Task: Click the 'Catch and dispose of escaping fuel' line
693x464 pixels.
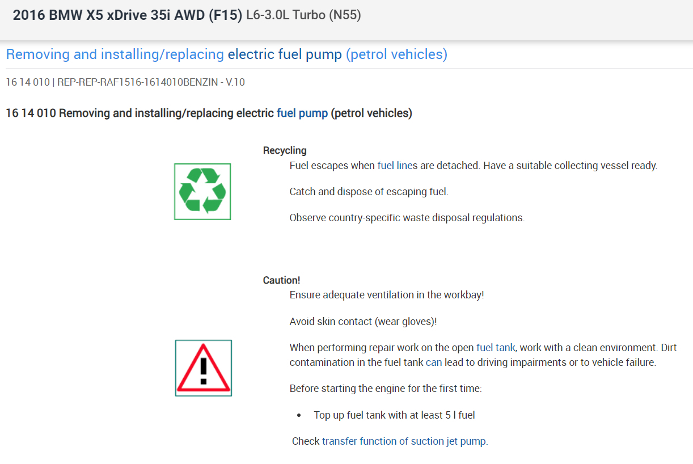Action: pos(369,192)
